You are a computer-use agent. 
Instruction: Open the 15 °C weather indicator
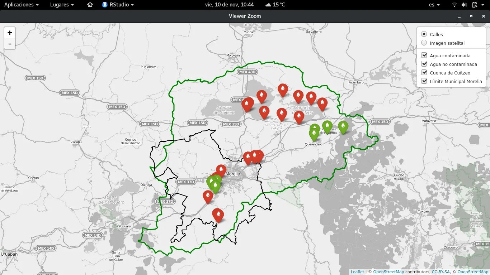[x=275, y=5]
